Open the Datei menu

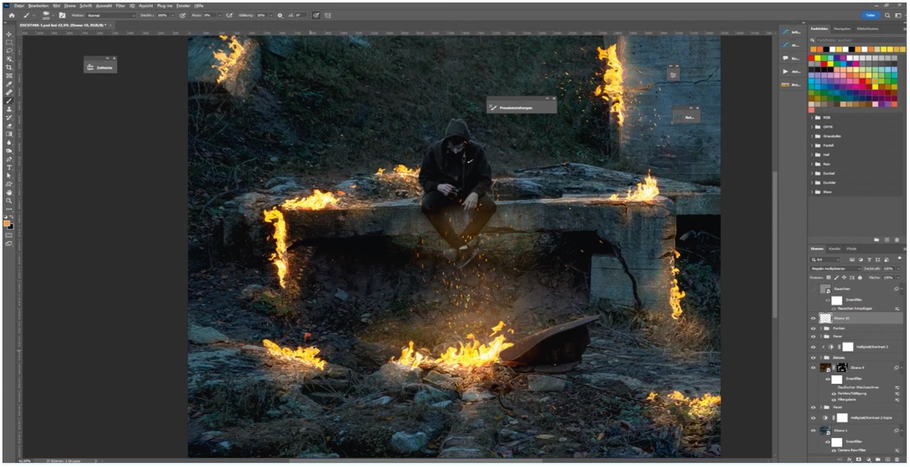click(x=19, y=5)
